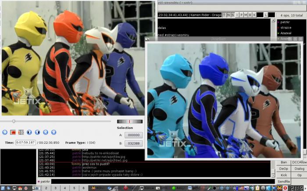The image size is (307, 191).
Task: Click the prjf taskbar entry
Action: click(195, 188)
